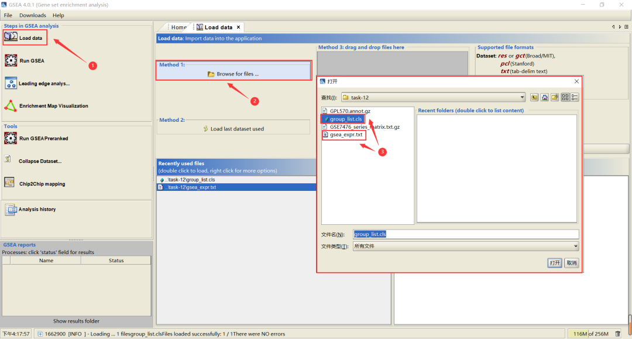
Task: Click the 打开 open button in dialog
Action: 555,263
